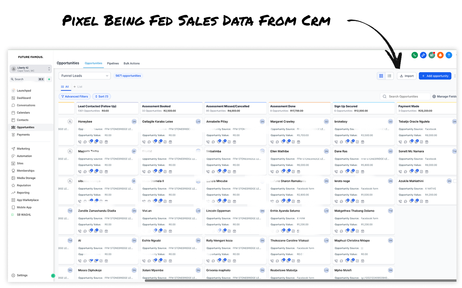Image resolution: width=462 pixels, height=288 pixels.
Task: Switch to list view toggle
Action: 389,76
